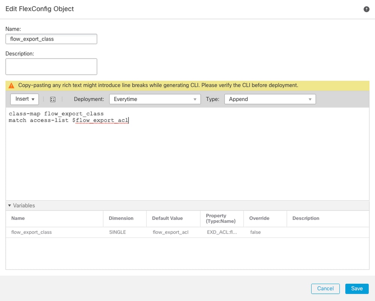Click the Override column header
Screen dimensions: 375x301
pyautogui.click(x=259, y=218)
